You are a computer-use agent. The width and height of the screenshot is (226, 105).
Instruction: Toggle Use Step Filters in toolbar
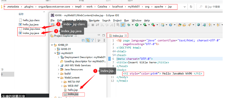pyautogui.click(x=123, y=25)
